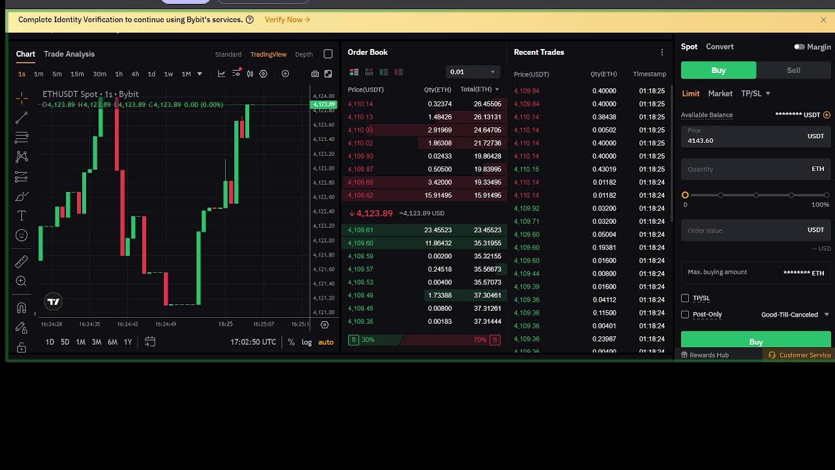Click the Price input field

756,136
